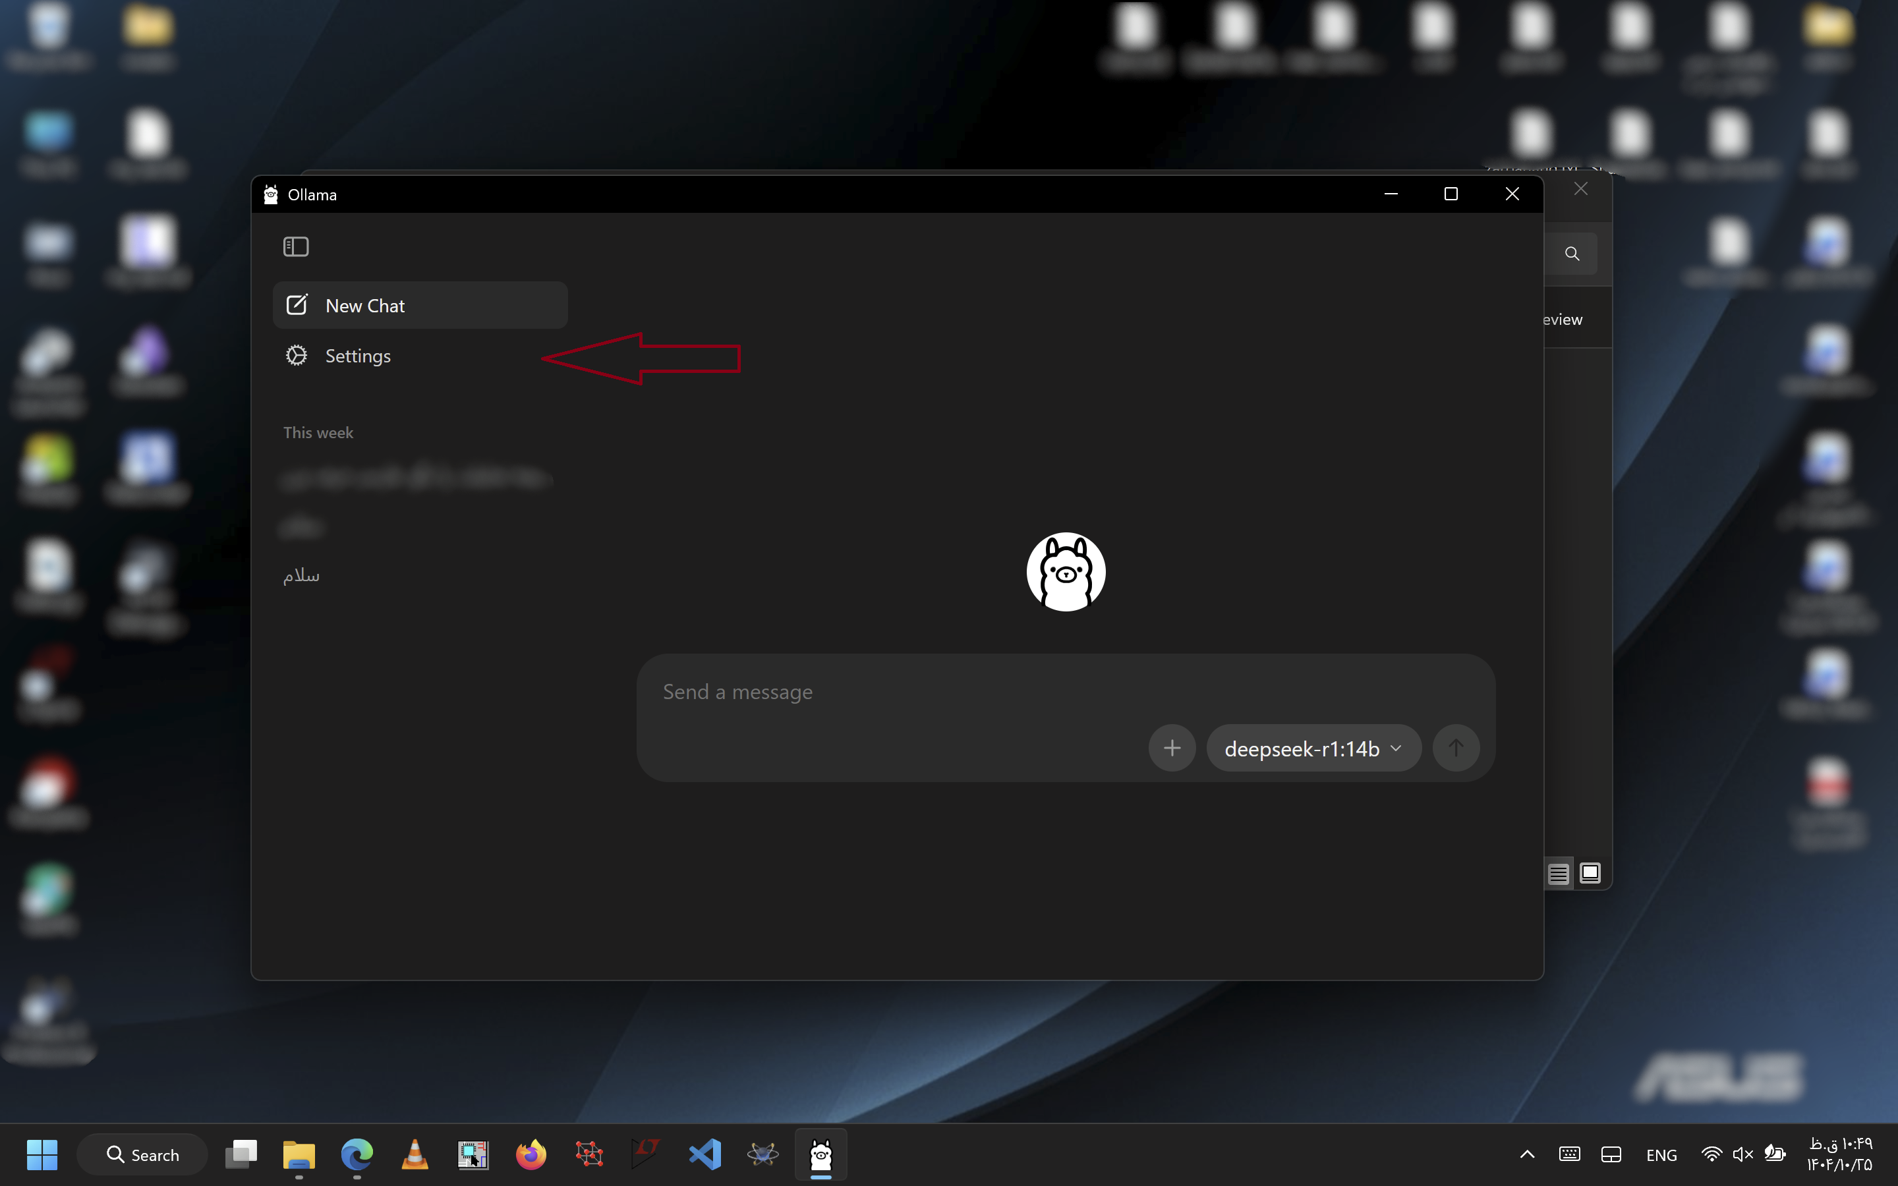Select the سلام chat under This week
This screenshot has height=1186, width=1898.
click(x=301, y=575)
